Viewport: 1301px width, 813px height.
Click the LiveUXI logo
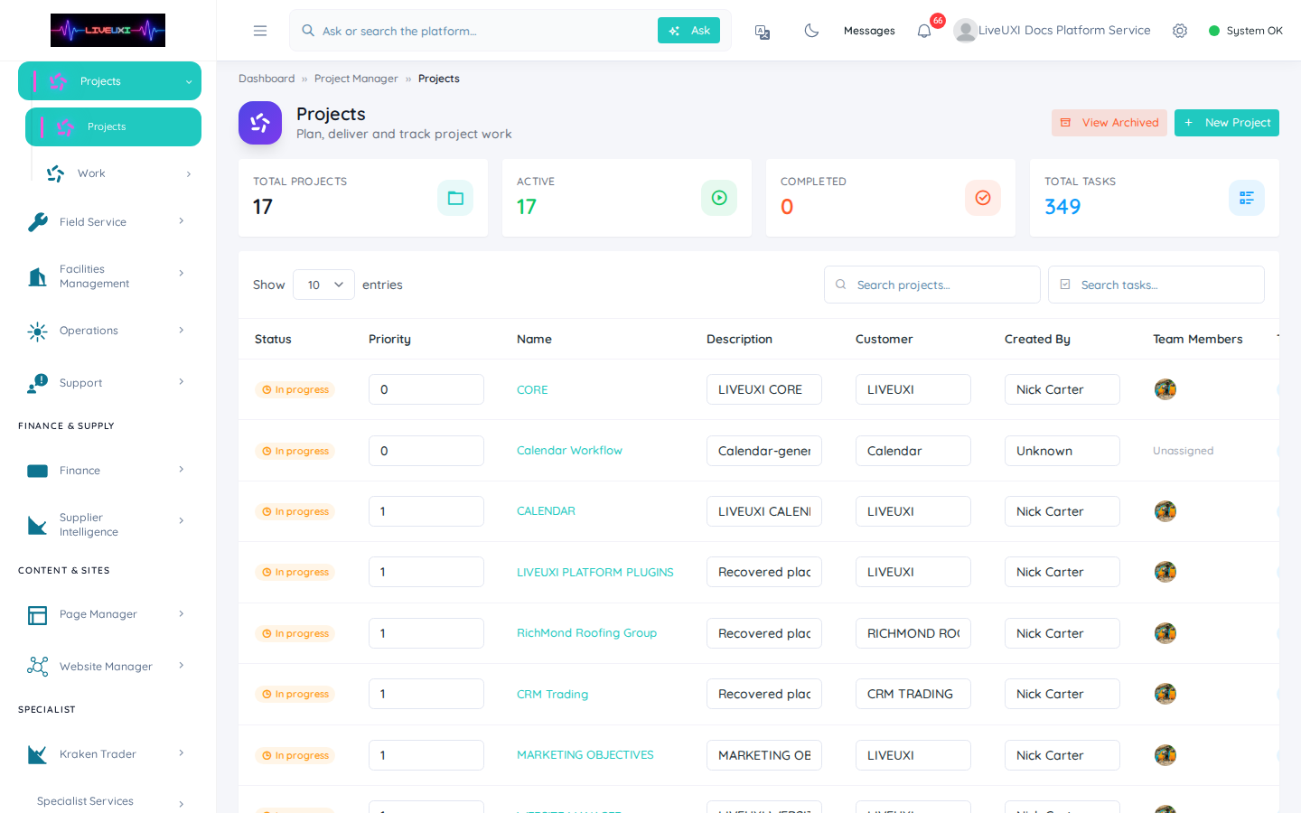(108, 30)
